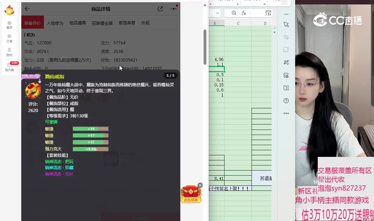Click the 强力克火 +9.4% attribute bar
Viewport: 374px width, 221px height.
click(91, 149)
